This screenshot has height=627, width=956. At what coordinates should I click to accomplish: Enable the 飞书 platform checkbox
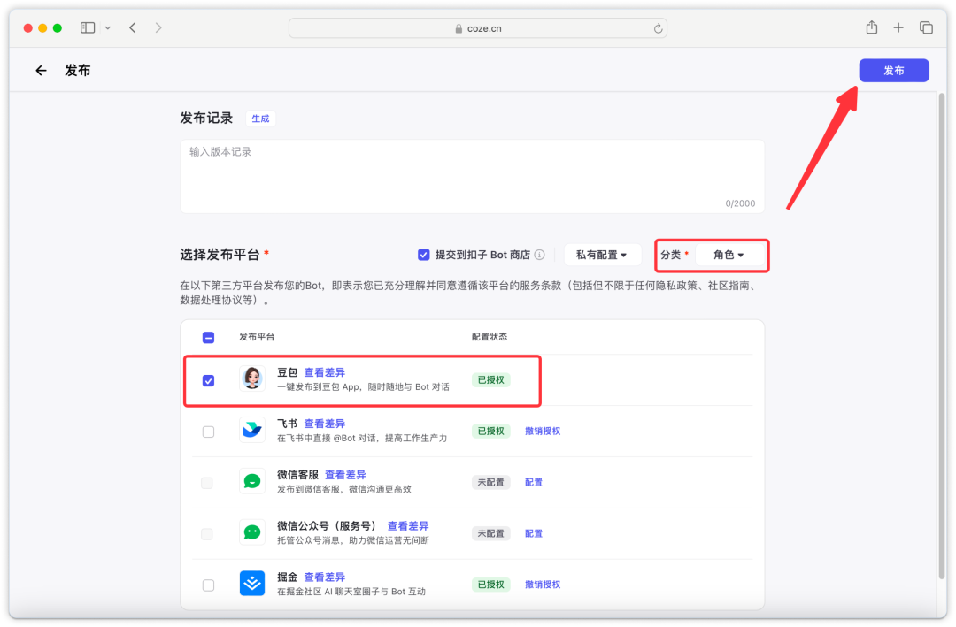[208, 432]
